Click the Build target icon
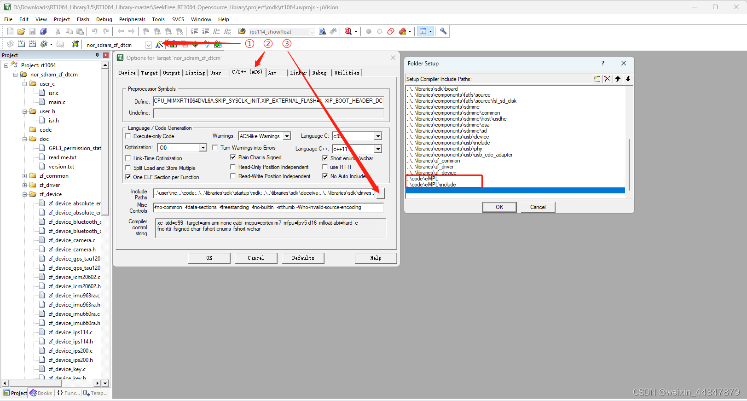 point(21,44)
